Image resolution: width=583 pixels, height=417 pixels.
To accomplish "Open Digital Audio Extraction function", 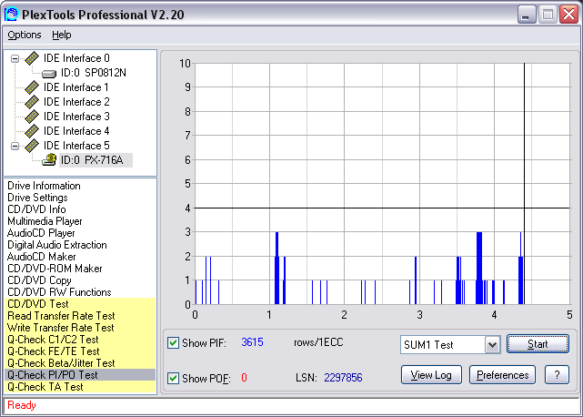I will tap(57, 245).
